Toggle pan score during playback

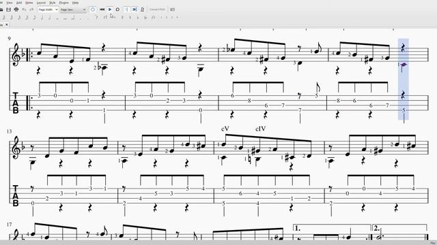click(x=135, y=10)
